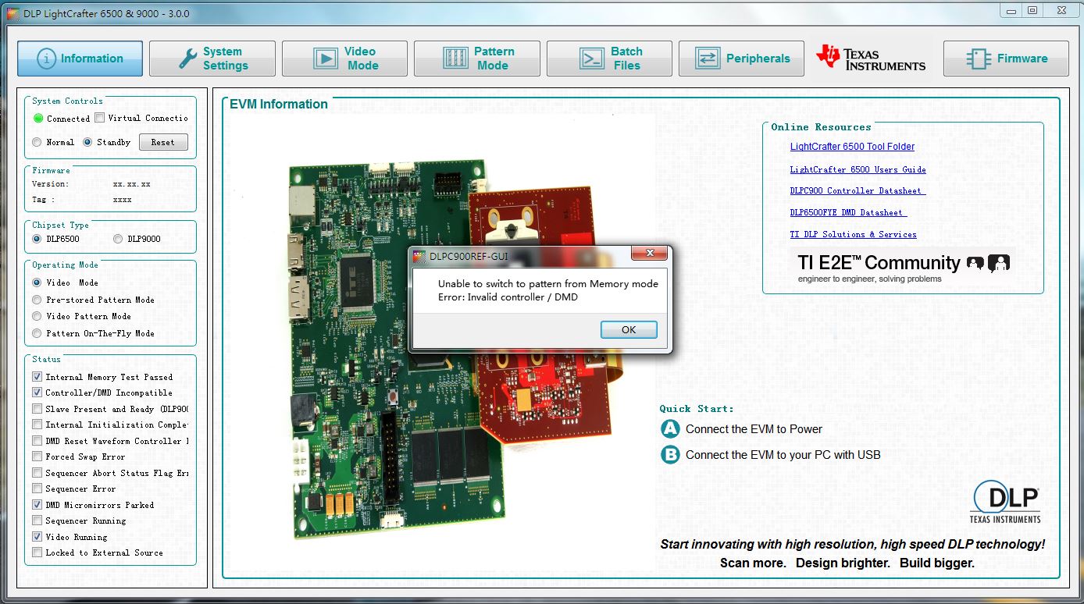Select the Standby power mode radio
This screenshot has width=1084, height=604.
click(x=87, y=142)
